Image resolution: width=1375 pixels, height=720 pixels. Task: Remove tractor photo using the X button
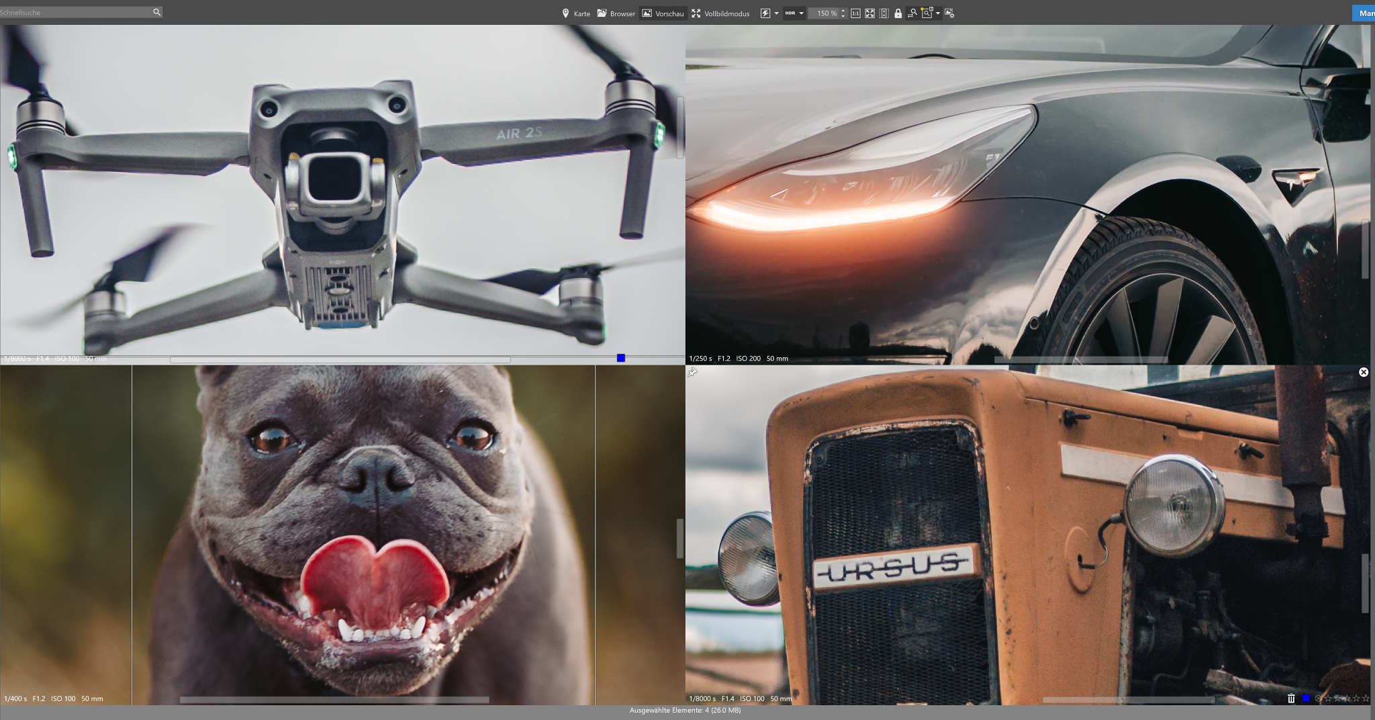(1364, 372)
